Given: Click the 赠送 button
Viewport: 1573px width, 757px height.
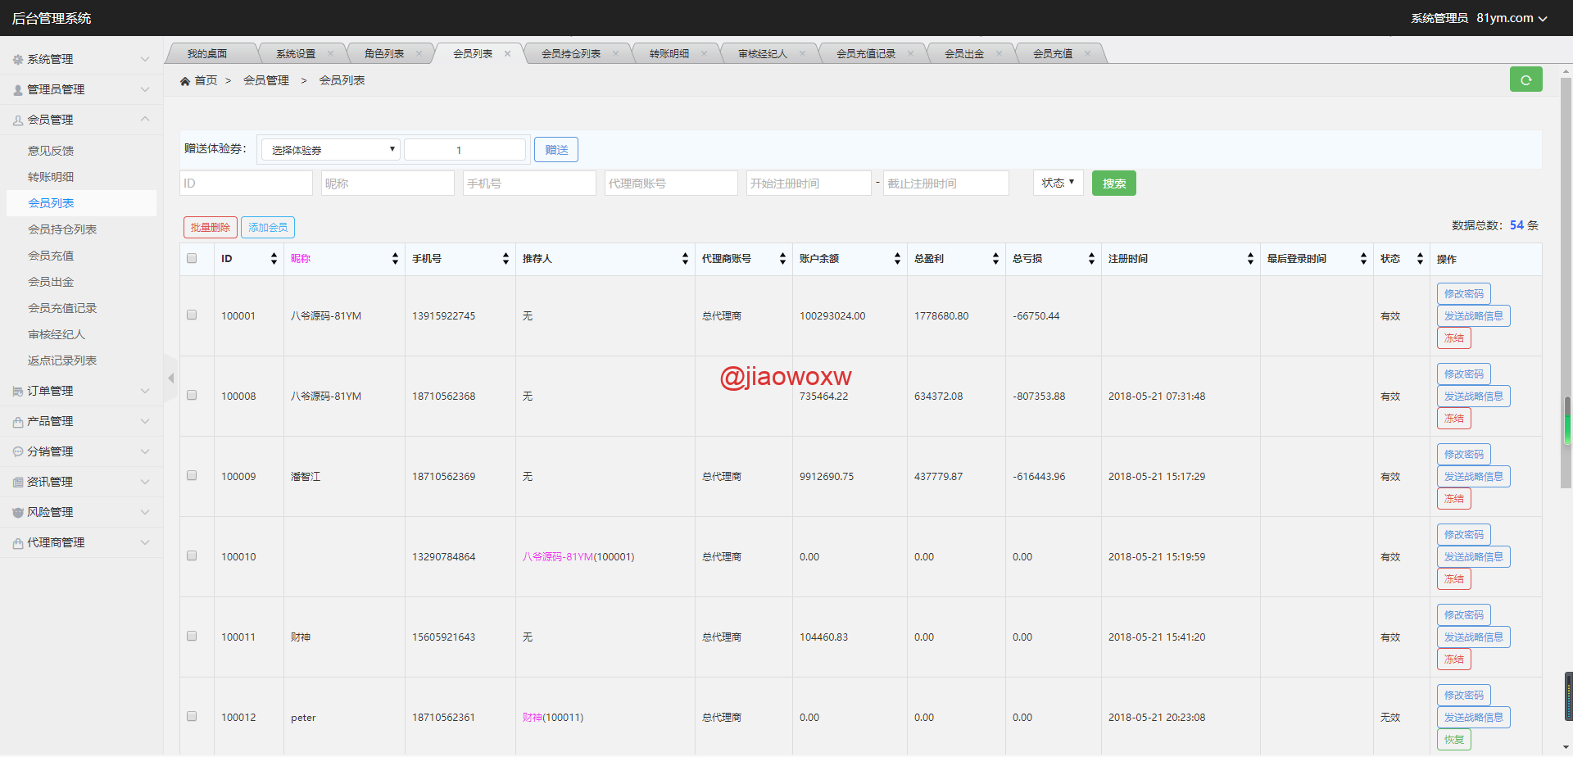Looking at the screenshot, I should (x=556, y=150).
